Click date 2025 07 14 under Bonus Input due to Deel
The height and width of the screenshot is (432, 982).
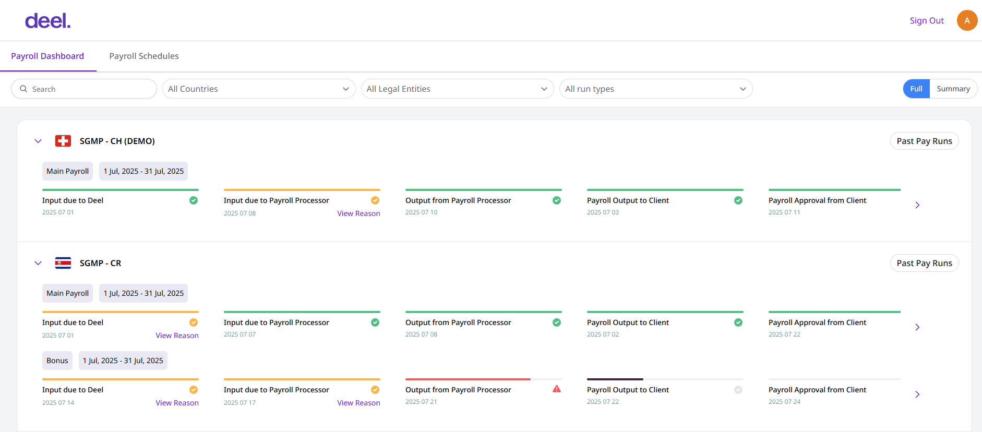tap(58, 403)
